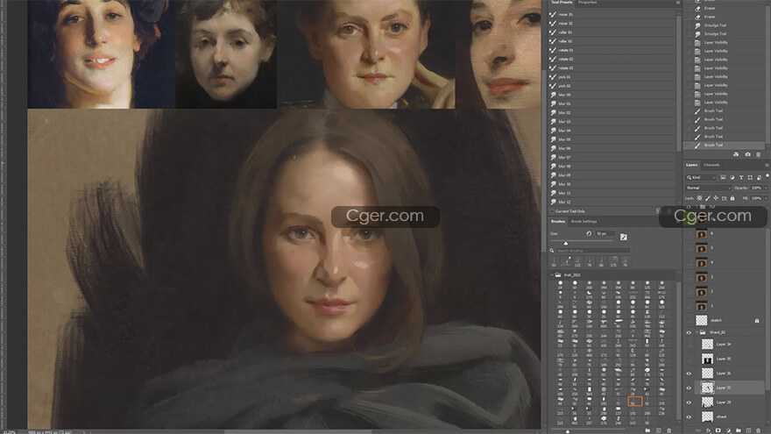Toggle lock all padlock in Layers

(732, 198)
